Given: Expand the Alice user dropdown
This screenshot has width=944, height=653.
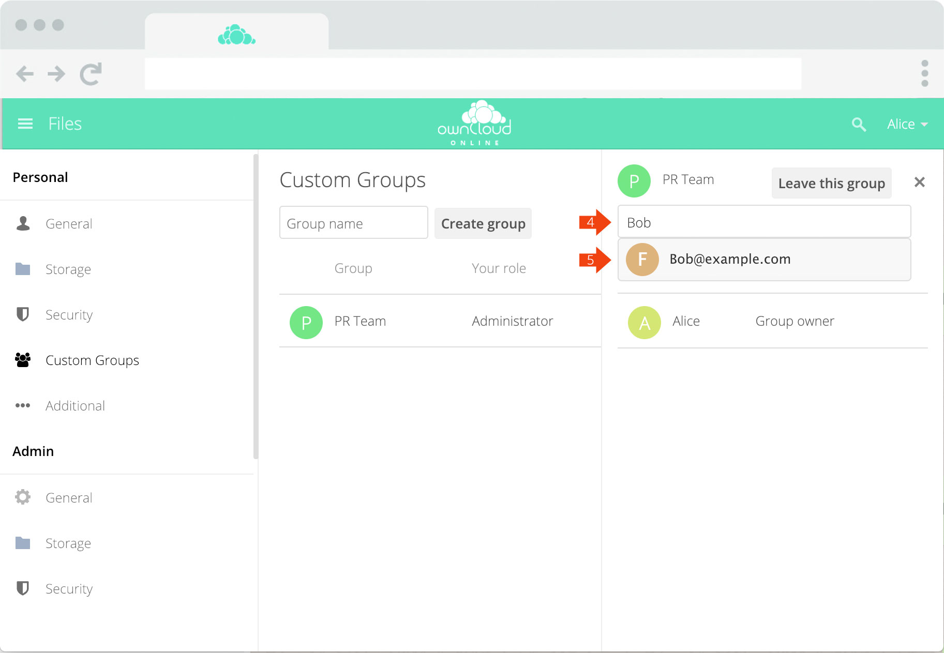Looking at the screenshot, I should (907, 124).
